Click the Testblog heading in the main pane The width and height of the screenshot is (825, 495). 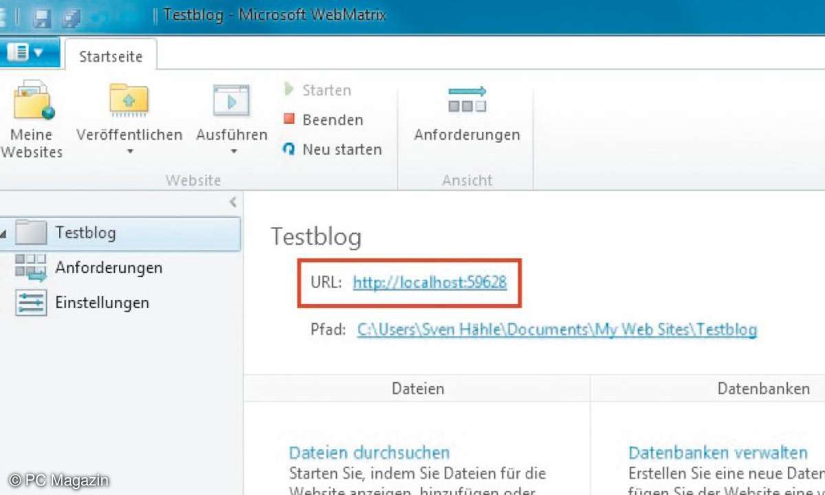pos(316,236)
